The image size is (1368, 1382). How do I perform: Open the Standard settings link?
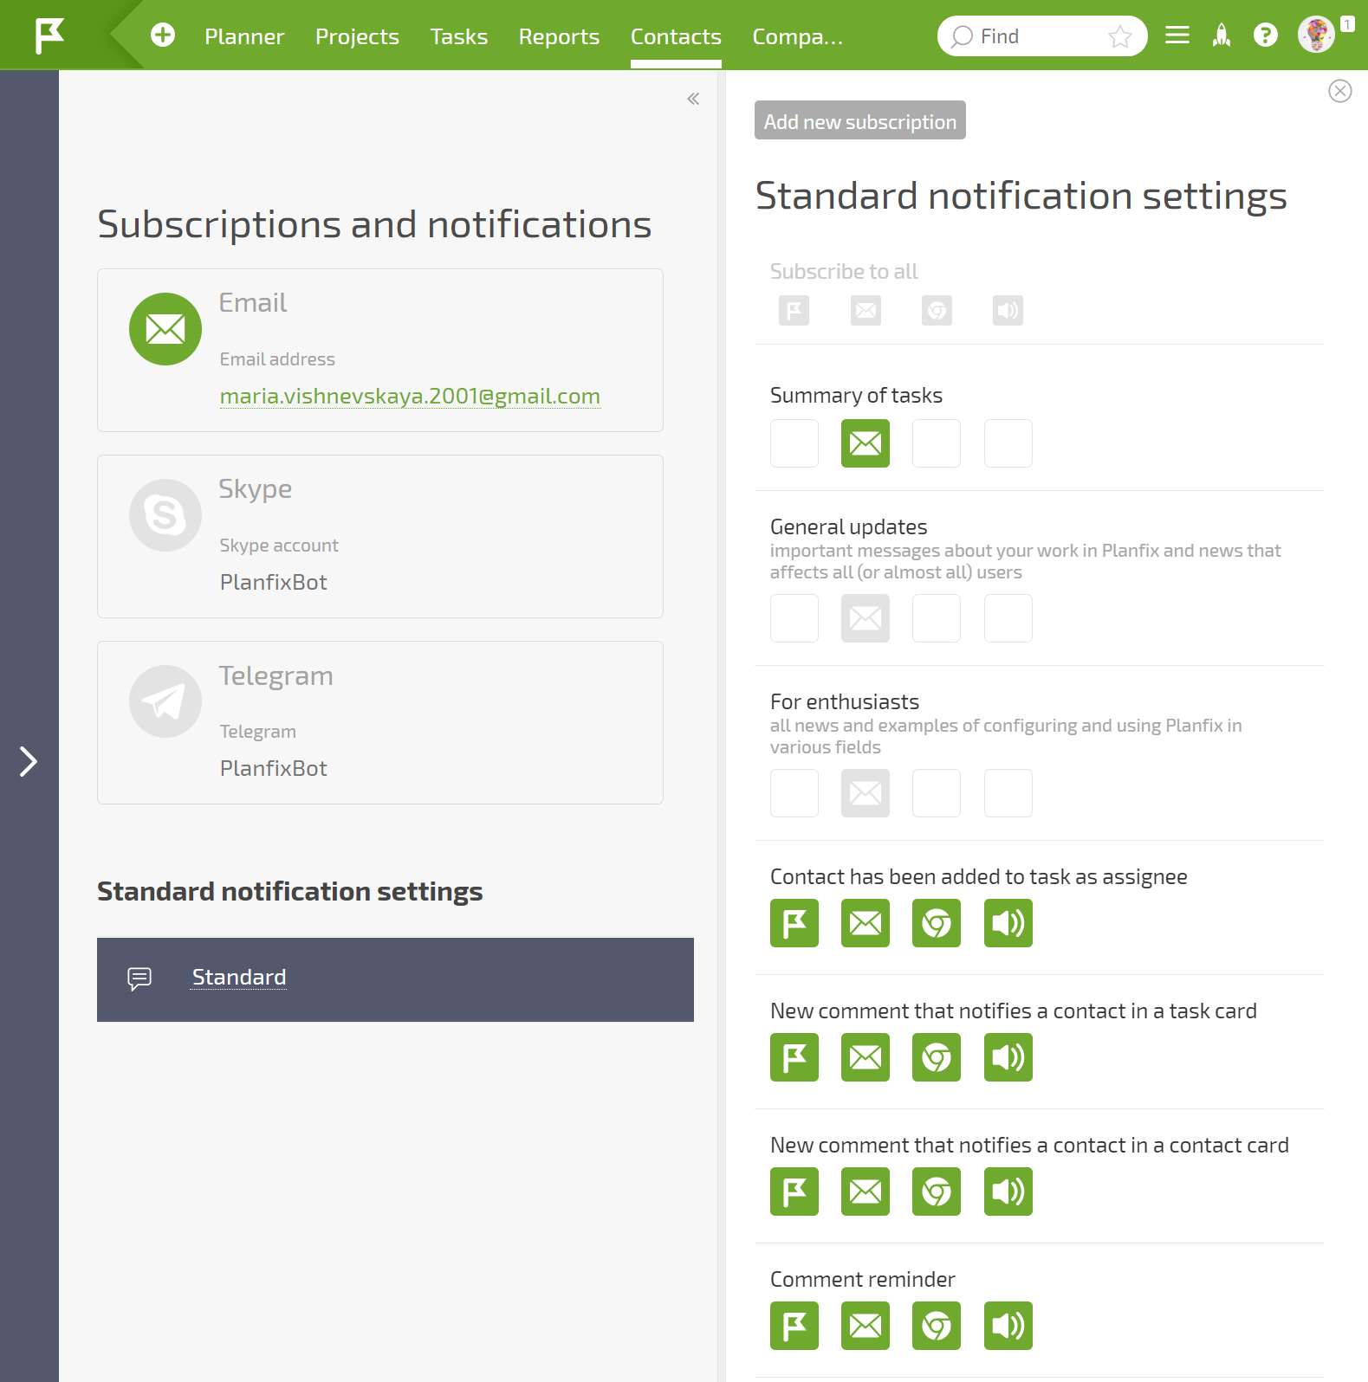click(239, 977)
